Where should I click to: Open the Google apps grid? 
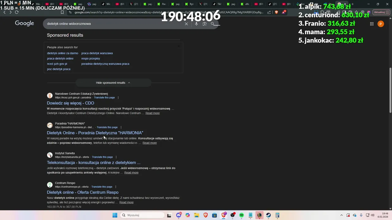coord(371,24)
